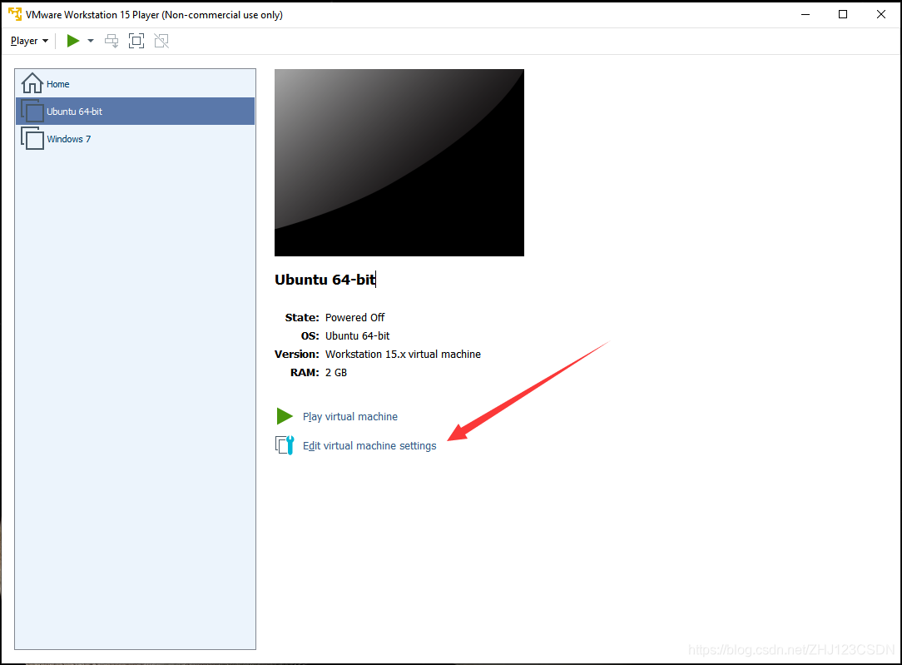Enter full screen mode from the toolbar
Screen dimensions: 902x665
(136, 41)
